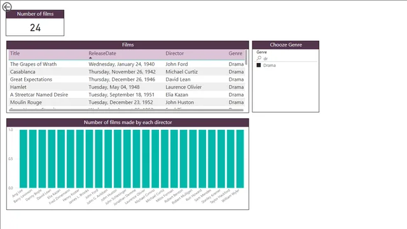Select the Henry Koster bar in chart
This screenshot has height=229, width=407.
point(79,158)
